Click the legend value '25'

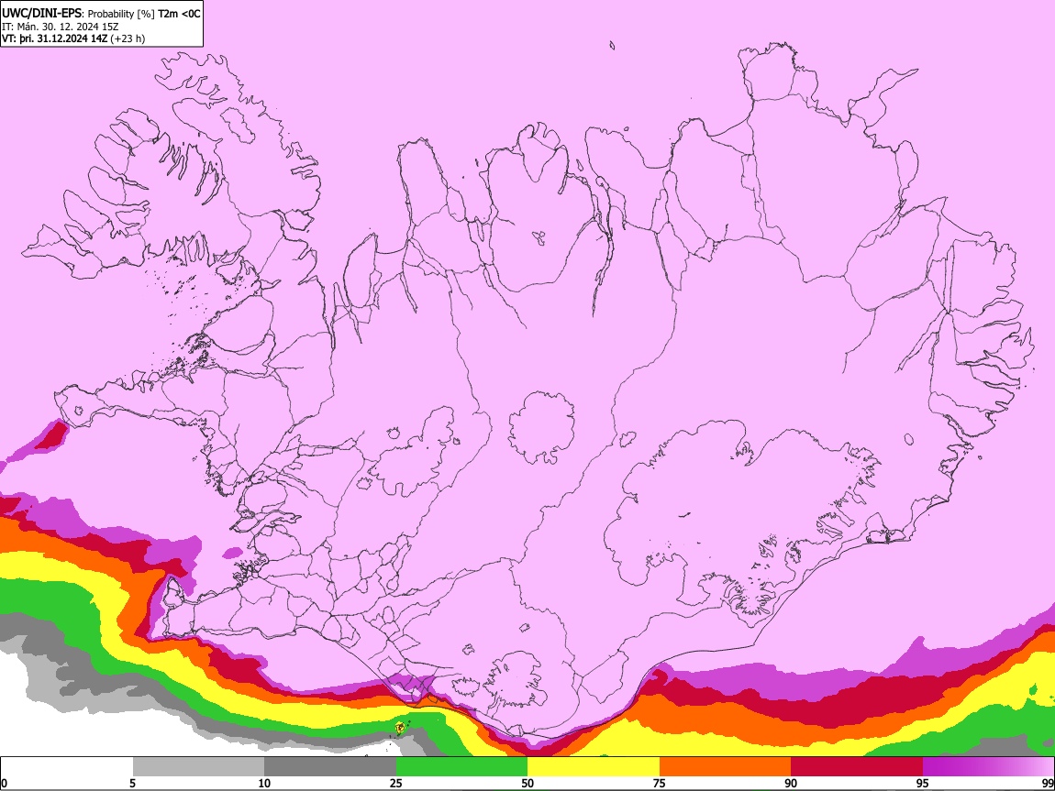tap(396, 783)
